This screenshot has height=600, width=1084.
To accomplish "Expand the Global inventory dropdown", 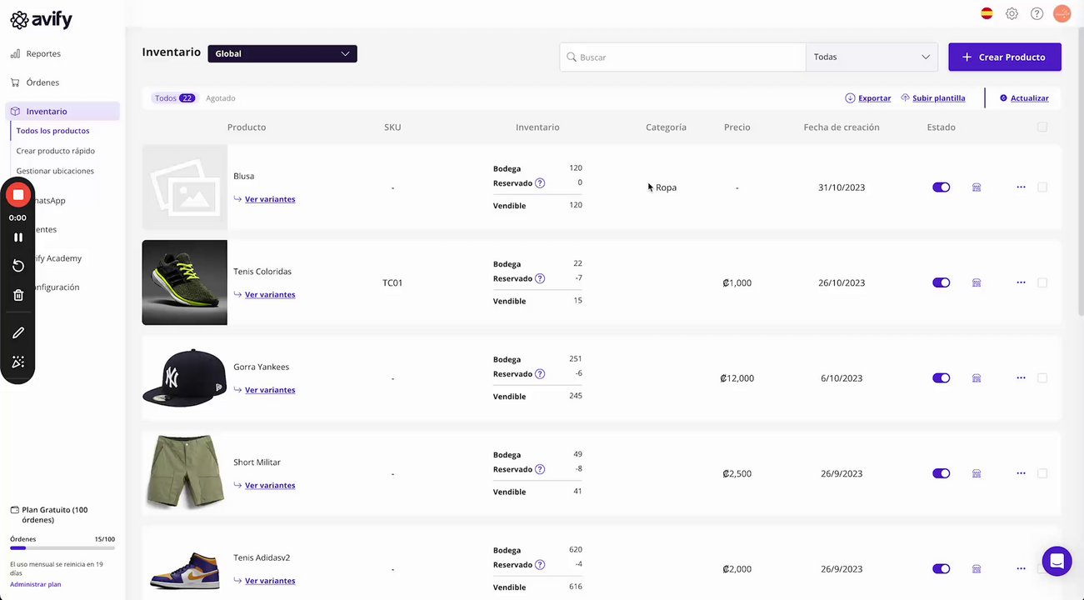I will (282, 53).
